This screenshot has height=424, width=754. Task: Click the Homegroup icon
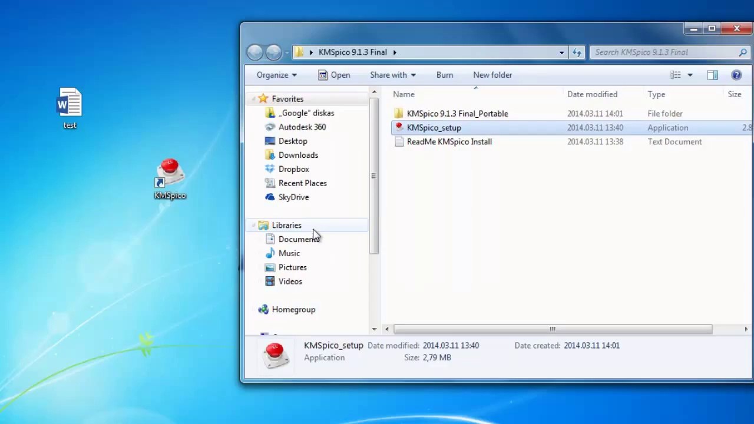pos(263,310)
